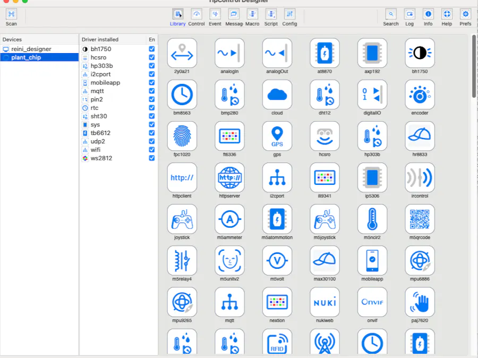Open the Log toolbar button

pyautogui.click(x=409, y=14)
